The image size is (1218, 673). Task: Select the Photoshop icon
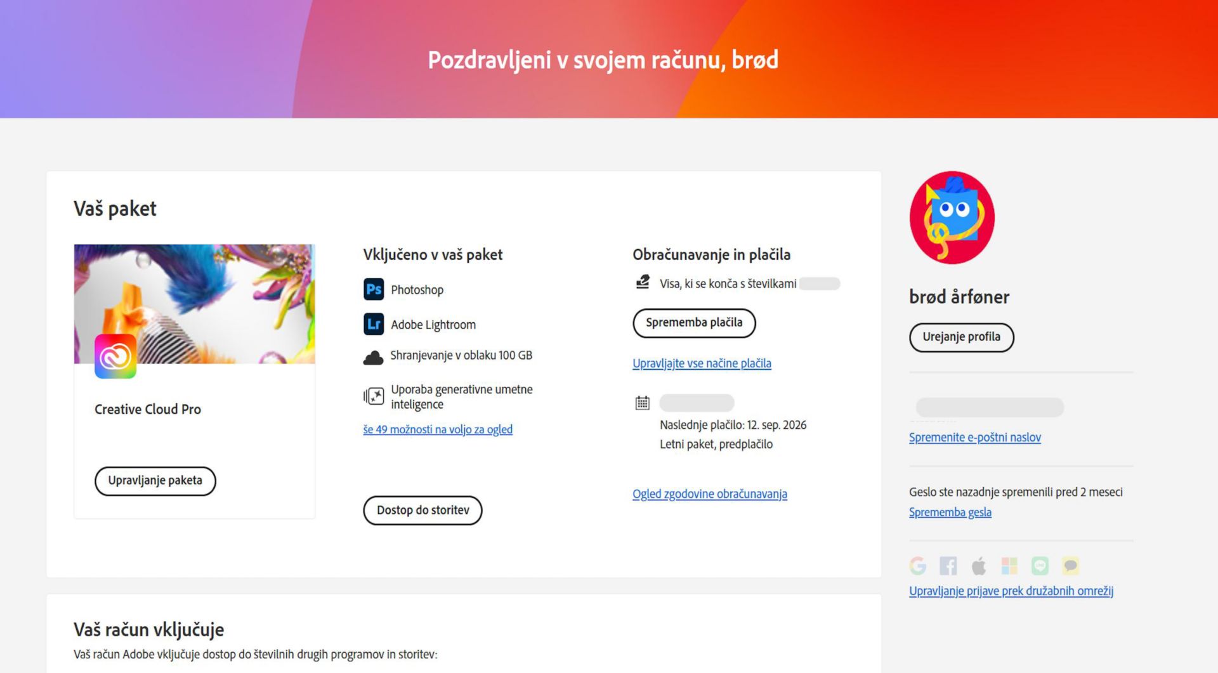374,289
